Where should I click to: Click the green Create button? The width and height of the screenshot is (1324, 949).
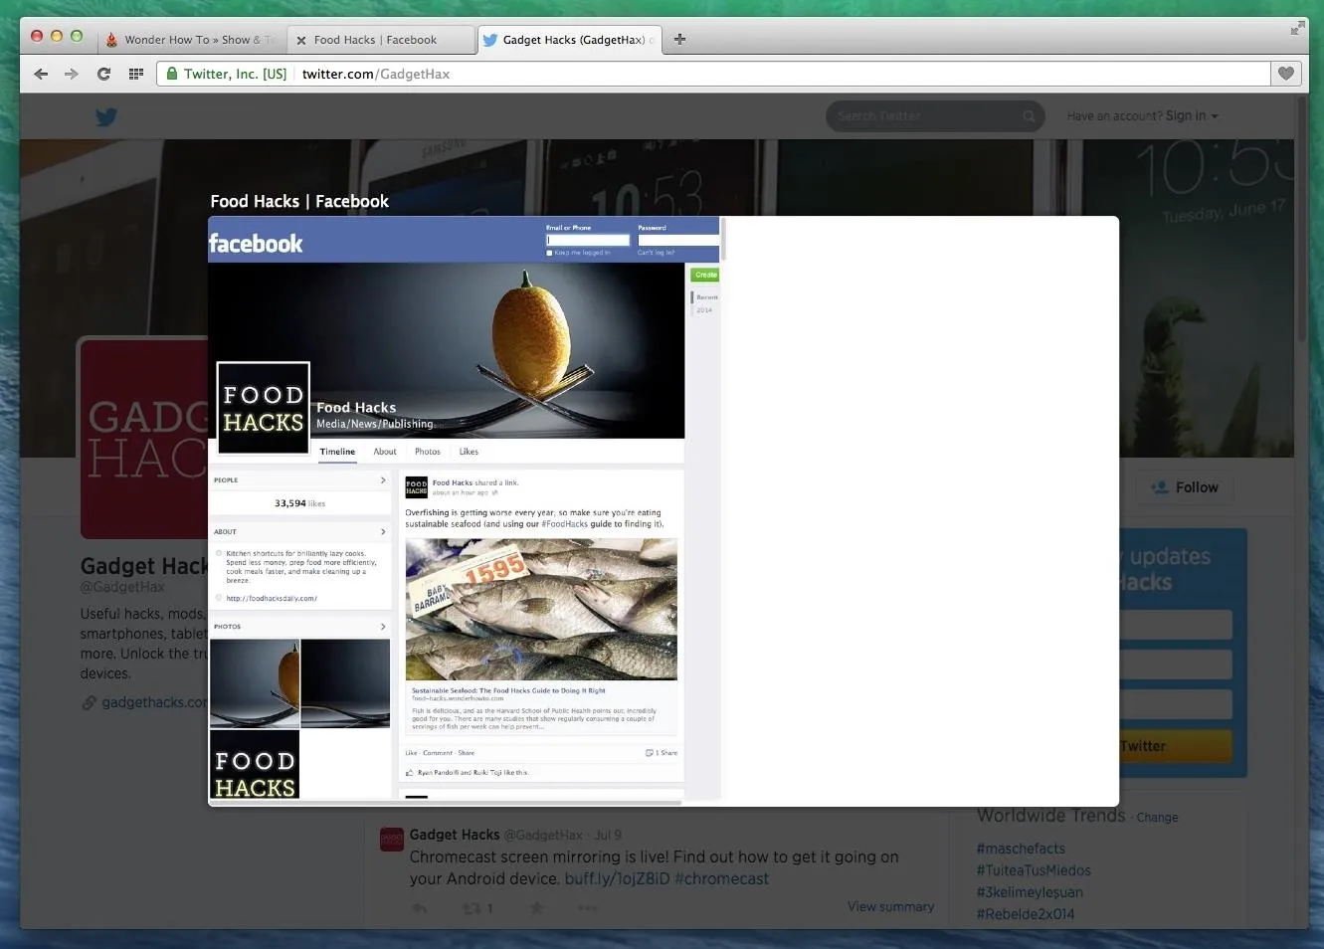click(705, 275)
